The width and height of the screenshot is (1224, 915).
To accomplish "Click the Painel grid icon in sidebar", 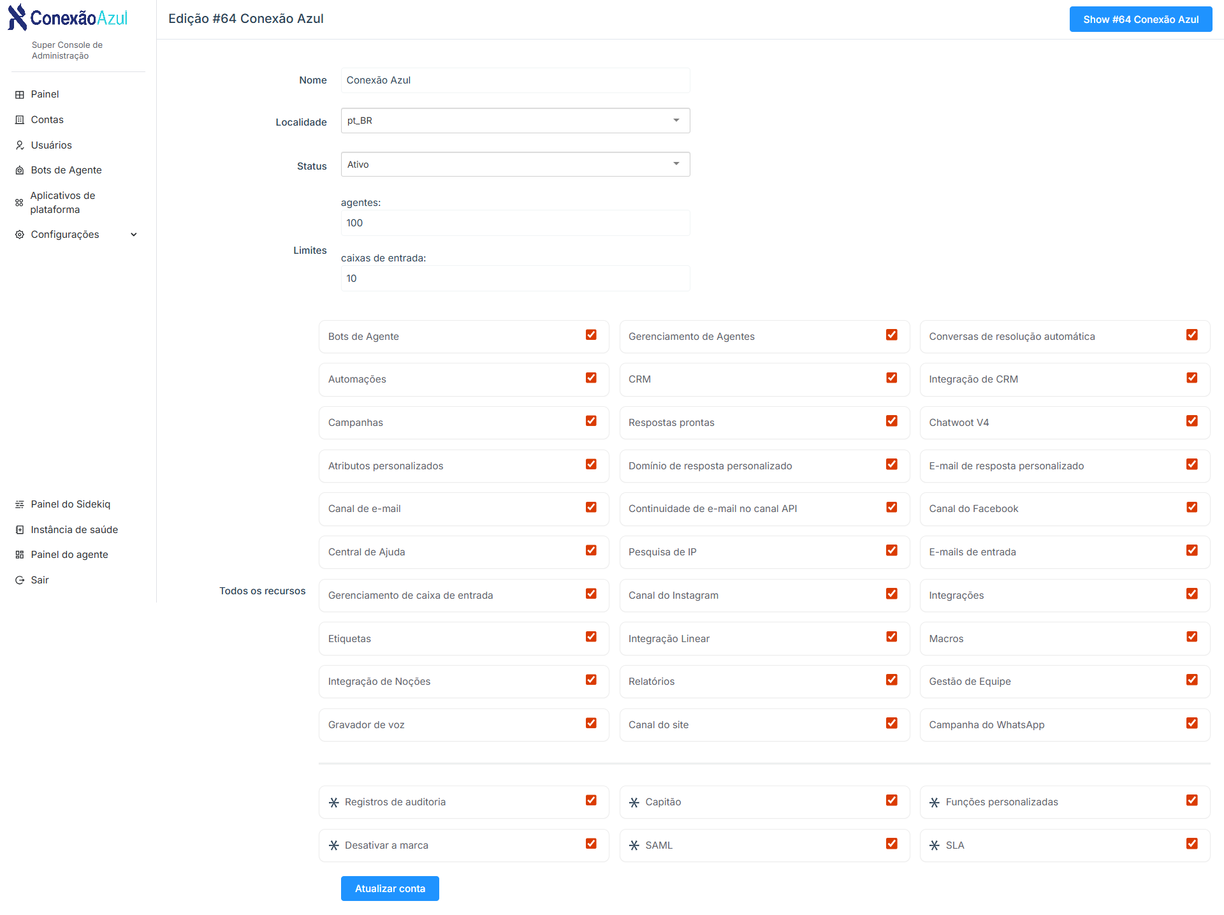I will 20,94.
